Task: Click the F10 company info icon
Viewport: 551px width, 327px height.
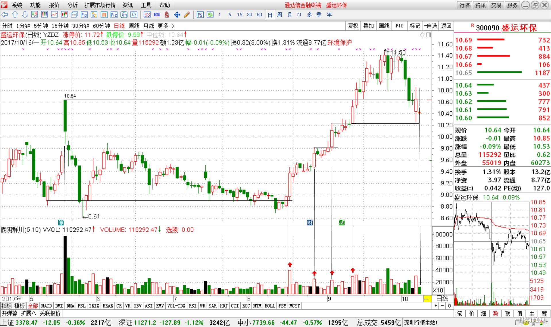Action: pyautogui.click(x=84, y=15)
